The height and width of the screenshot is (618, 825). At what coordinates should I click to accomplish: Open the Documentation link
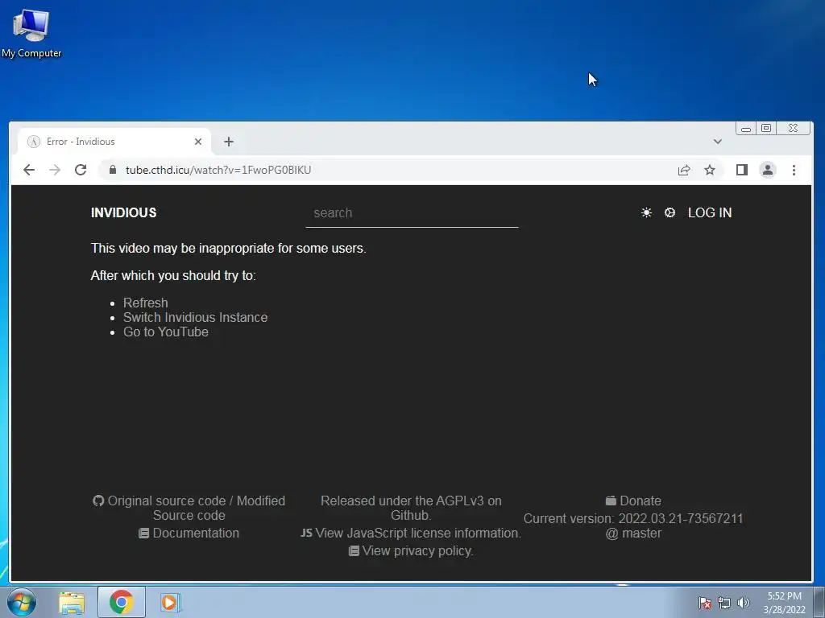(196, 533)
